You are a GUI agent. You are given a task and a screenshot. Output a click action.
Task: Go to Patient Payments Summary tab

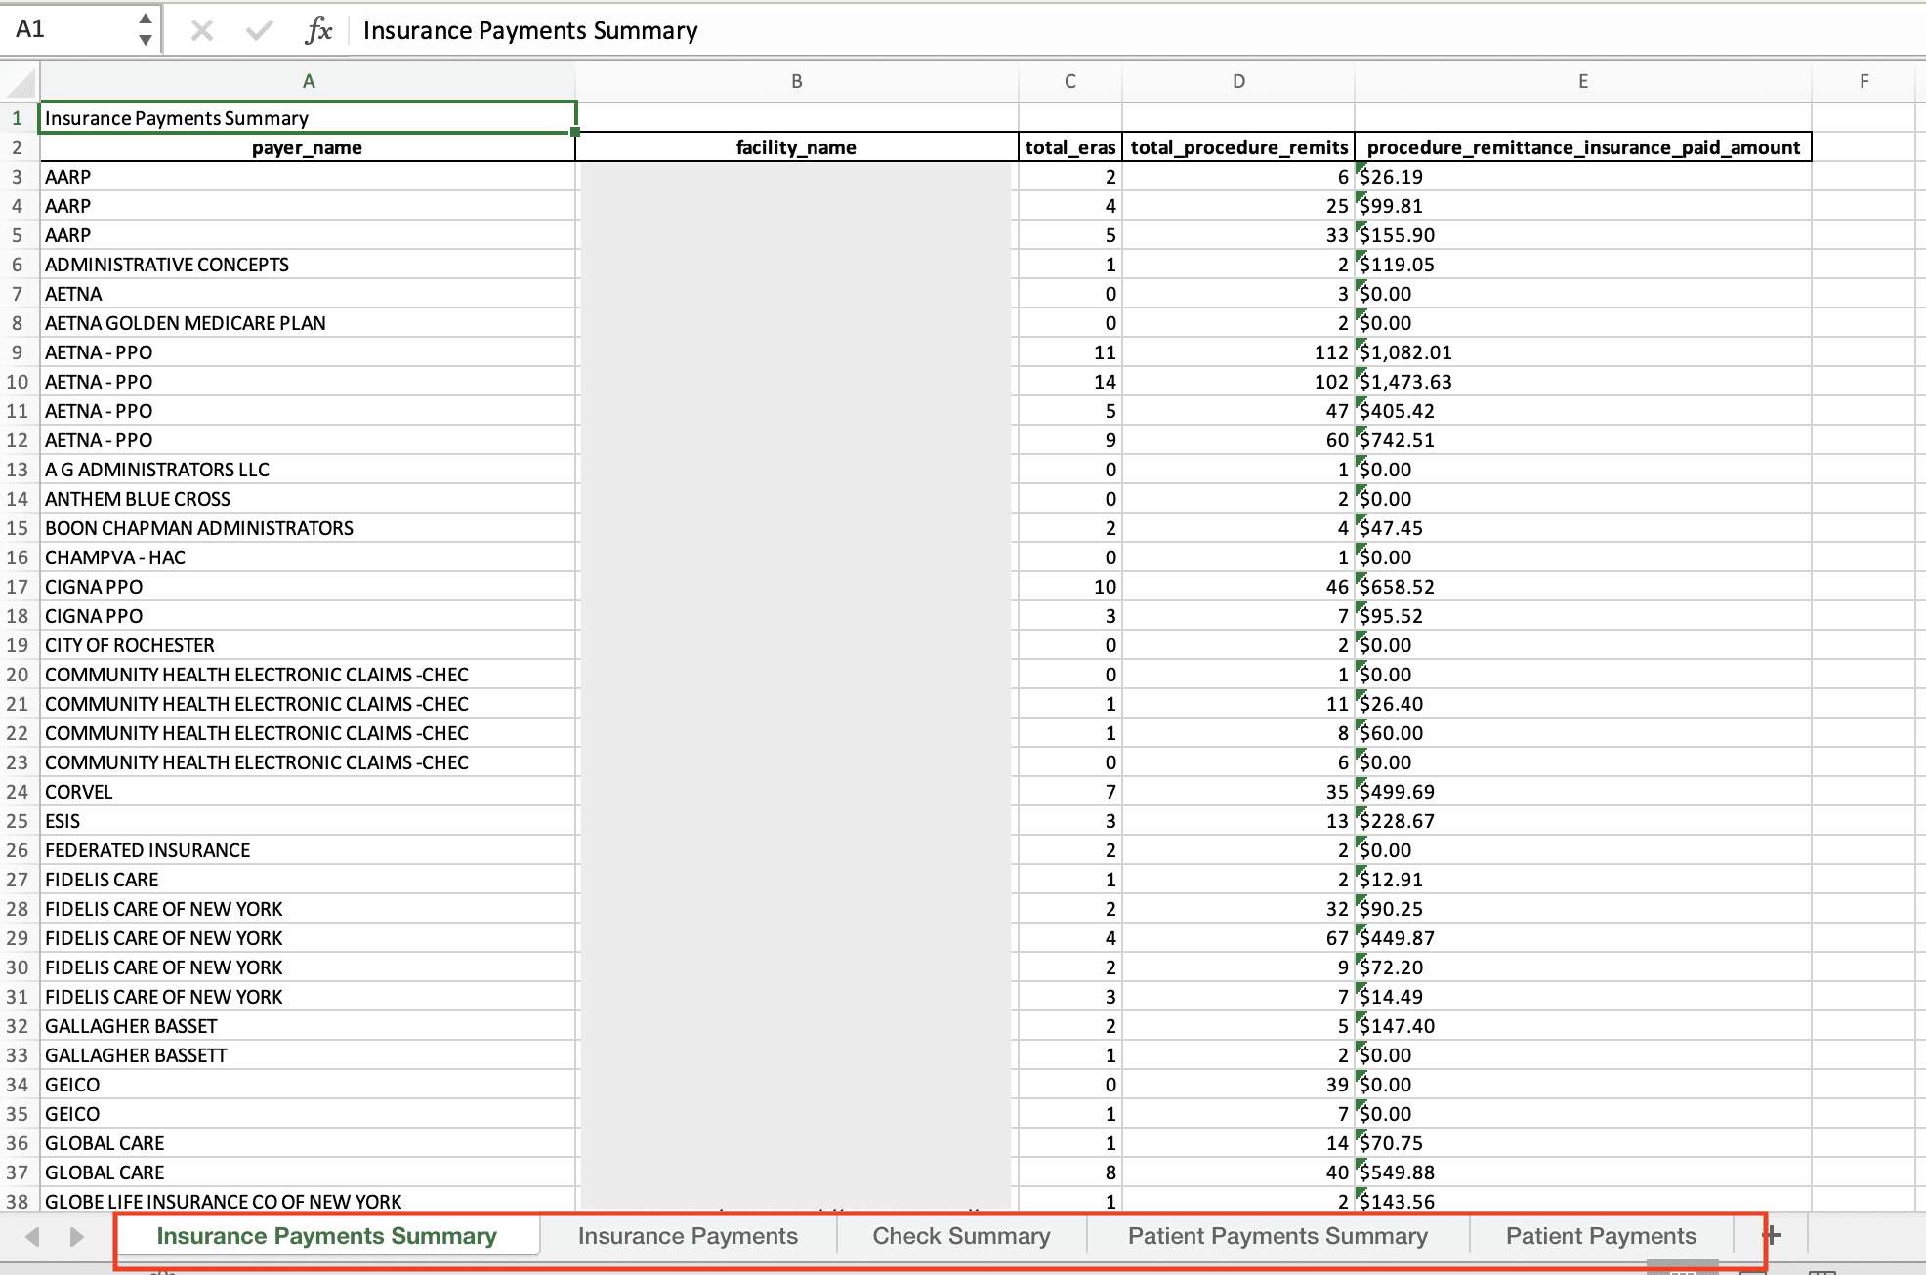point(1277,1236)
